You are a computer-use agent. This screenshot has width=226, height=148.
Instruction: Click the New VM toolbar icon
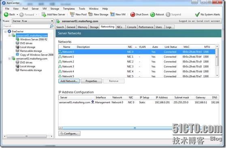pos(113,14)
